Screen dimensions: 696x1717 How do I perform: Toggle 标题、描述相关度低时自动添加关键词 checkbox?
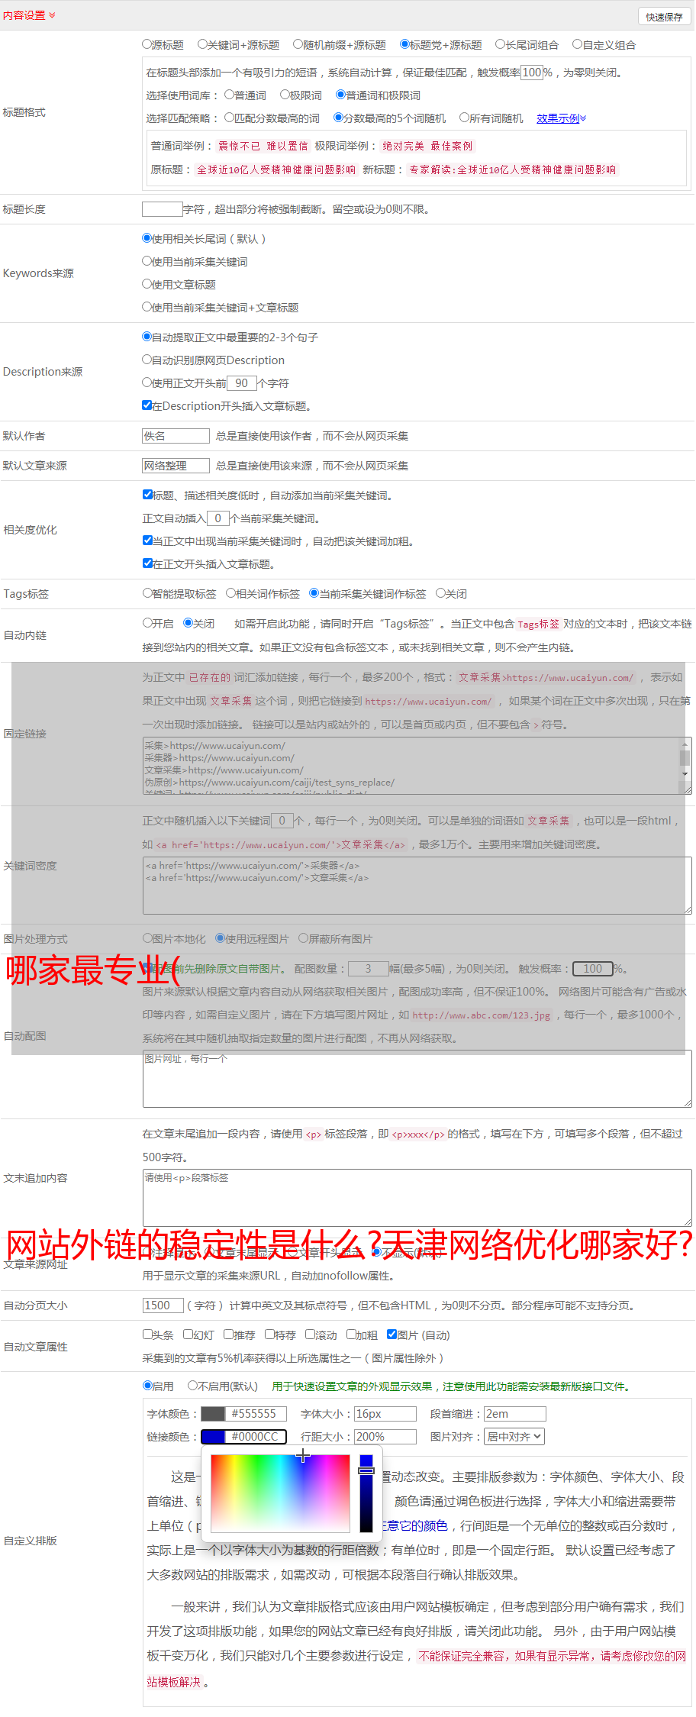(x=147, y=495)
